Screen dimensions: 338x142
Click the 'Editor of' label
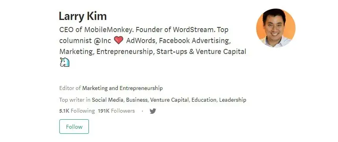pos(70,88)
